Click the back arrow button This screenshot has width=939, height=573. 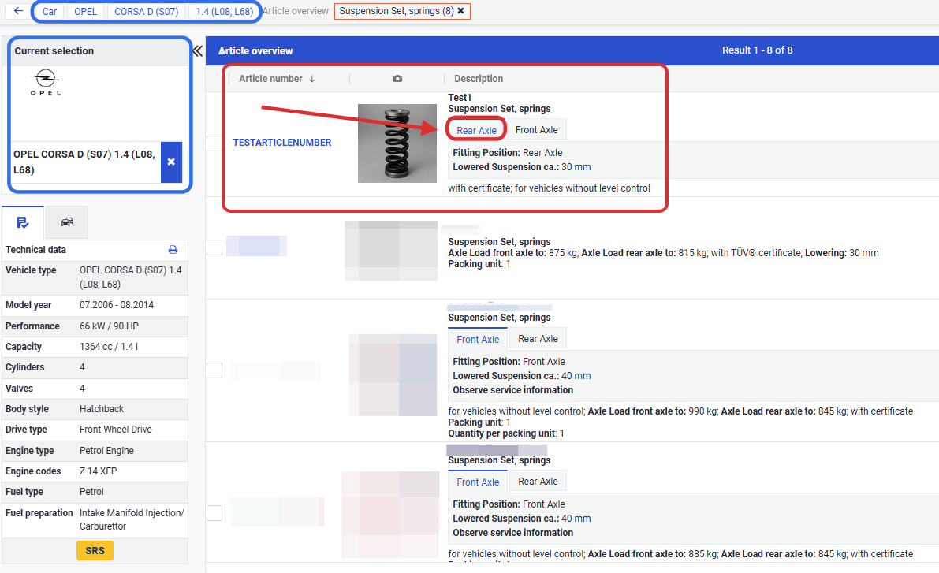pos(19,12)
